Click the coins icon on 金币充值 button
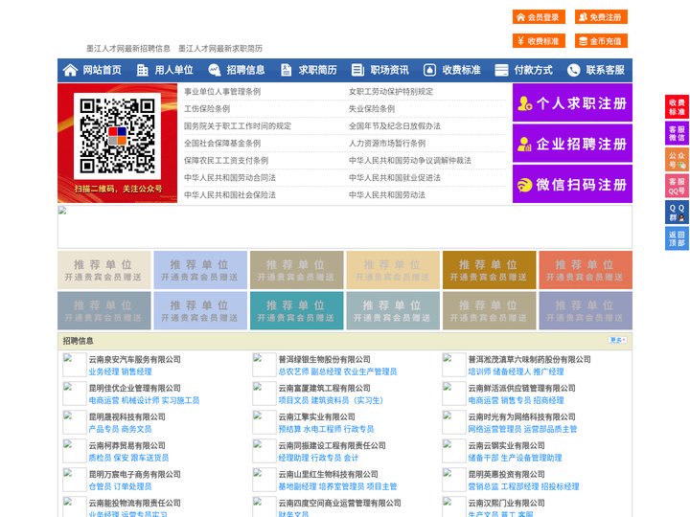The height and width of the screenshot is (517, 690). [x=583, y=41]
